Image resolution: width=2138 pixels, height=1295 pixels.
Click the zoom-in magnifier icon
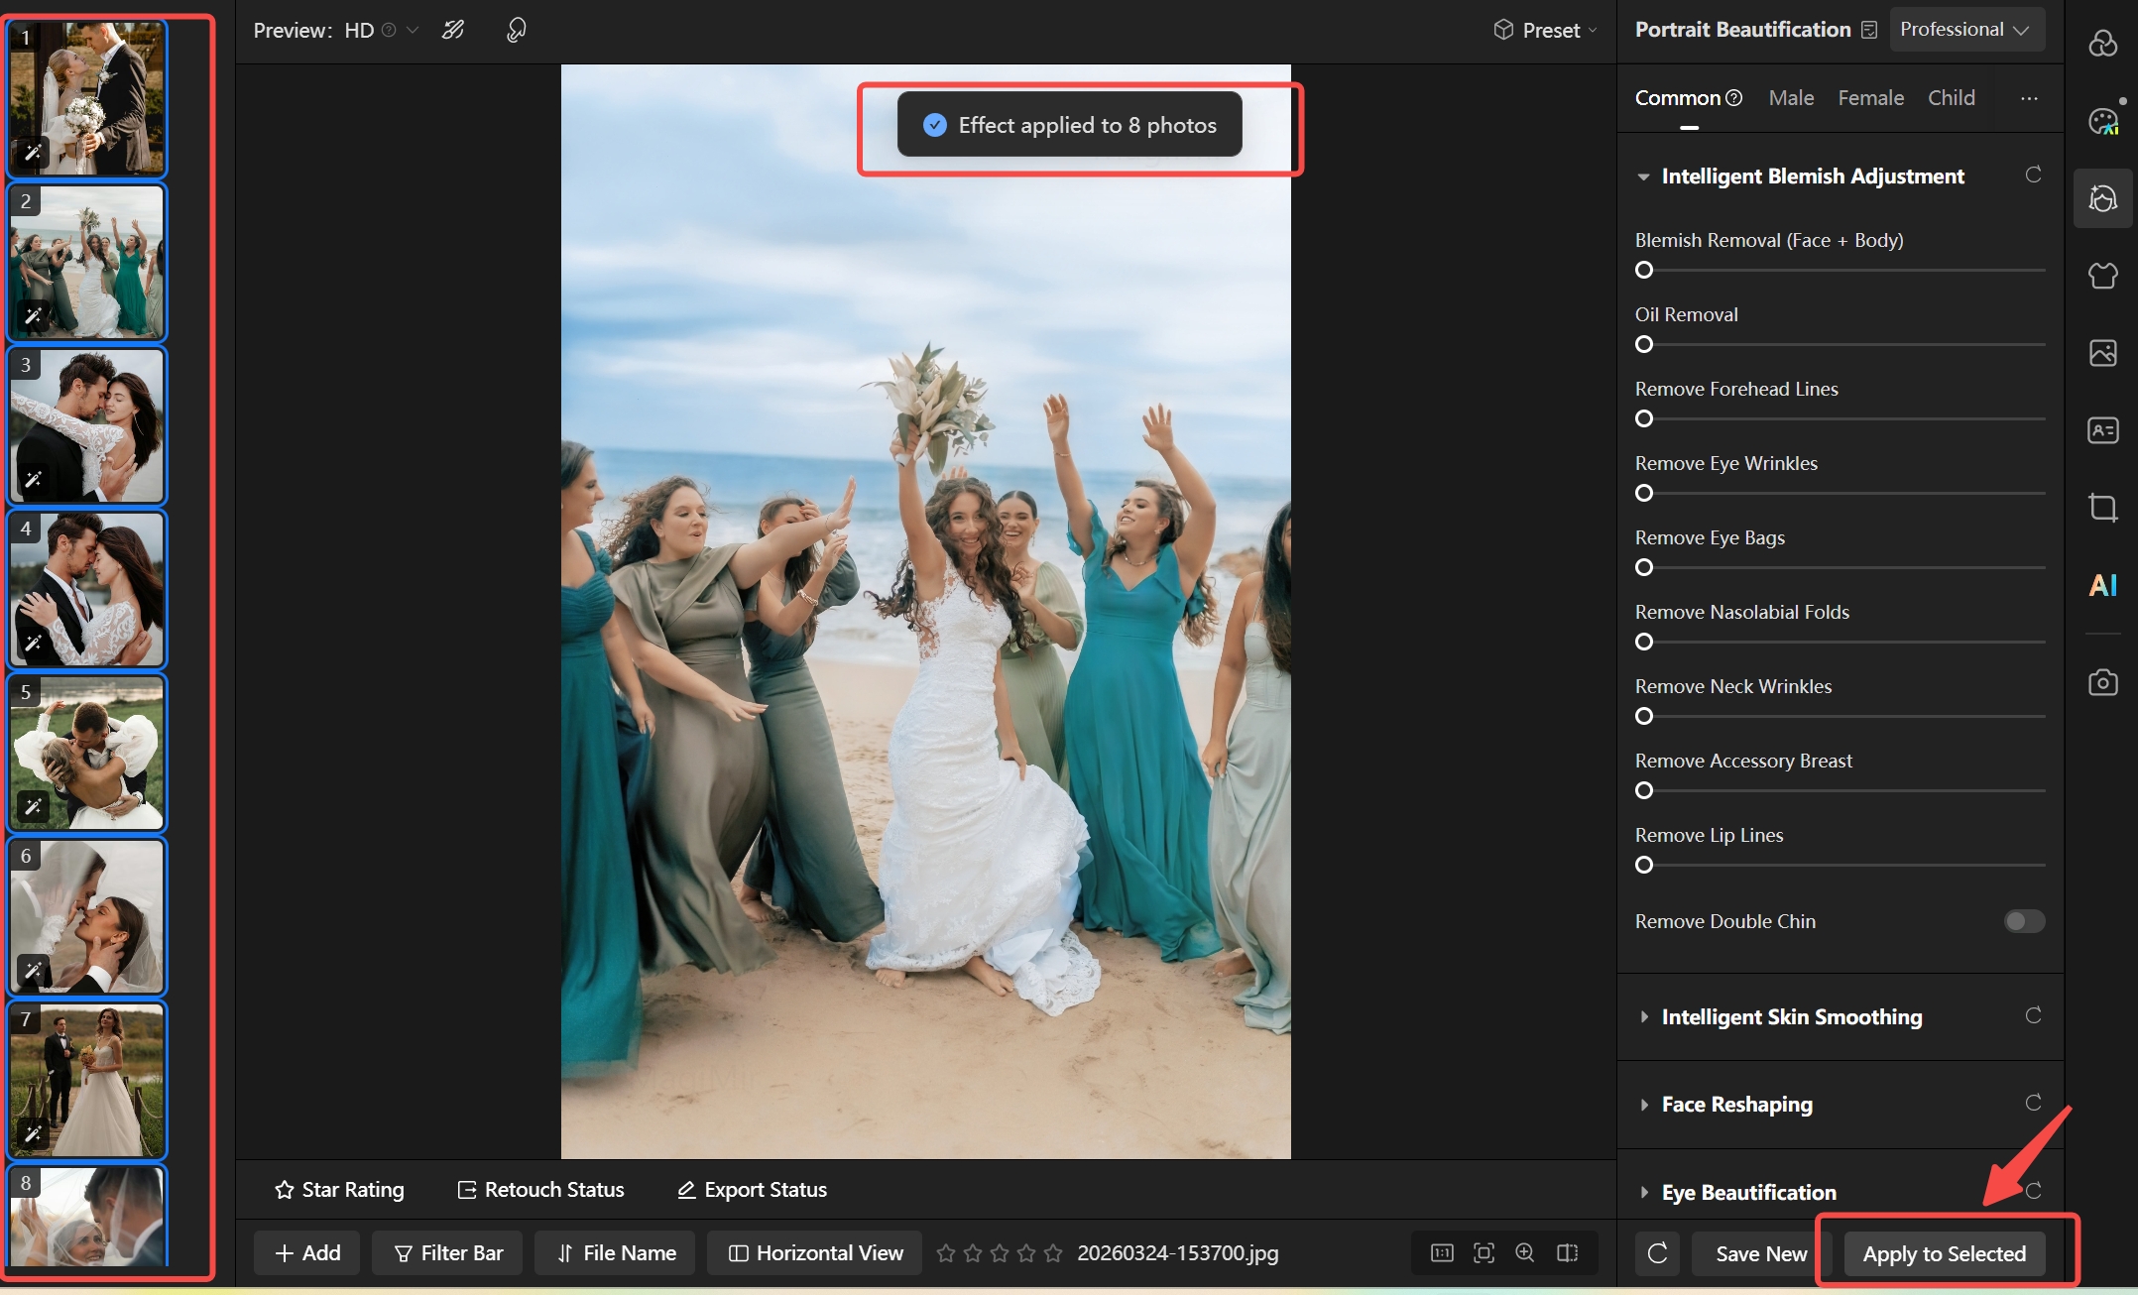point(1525,1252)
